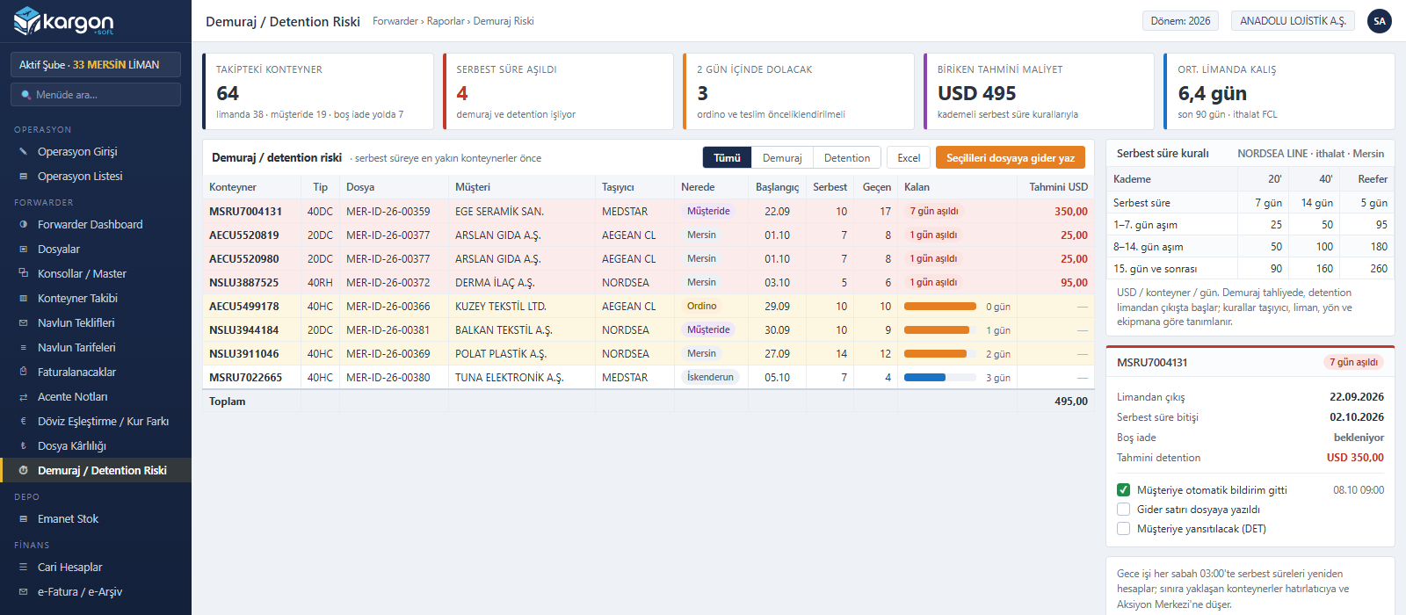Click the icon beside Cari Hesaplar

tap(24, 568)
